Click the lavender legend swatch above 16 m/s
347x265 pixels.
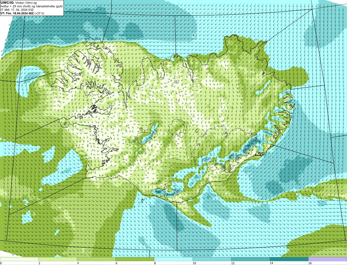coord(328,259)
